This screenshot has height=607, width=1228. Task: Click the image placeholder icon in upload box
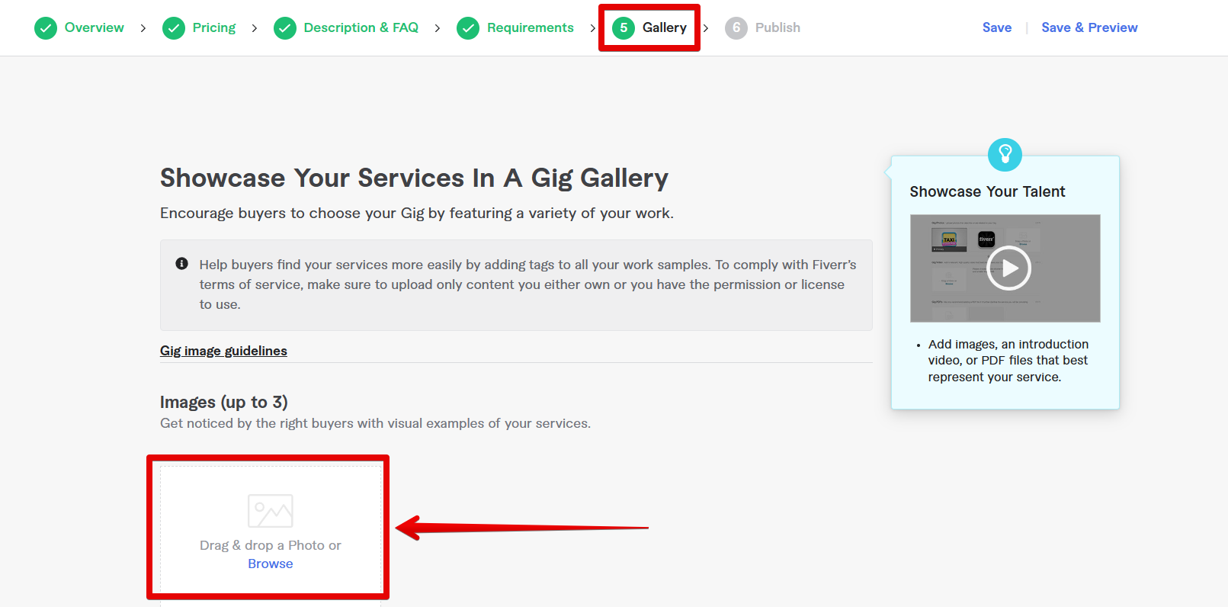coord(271,511)
